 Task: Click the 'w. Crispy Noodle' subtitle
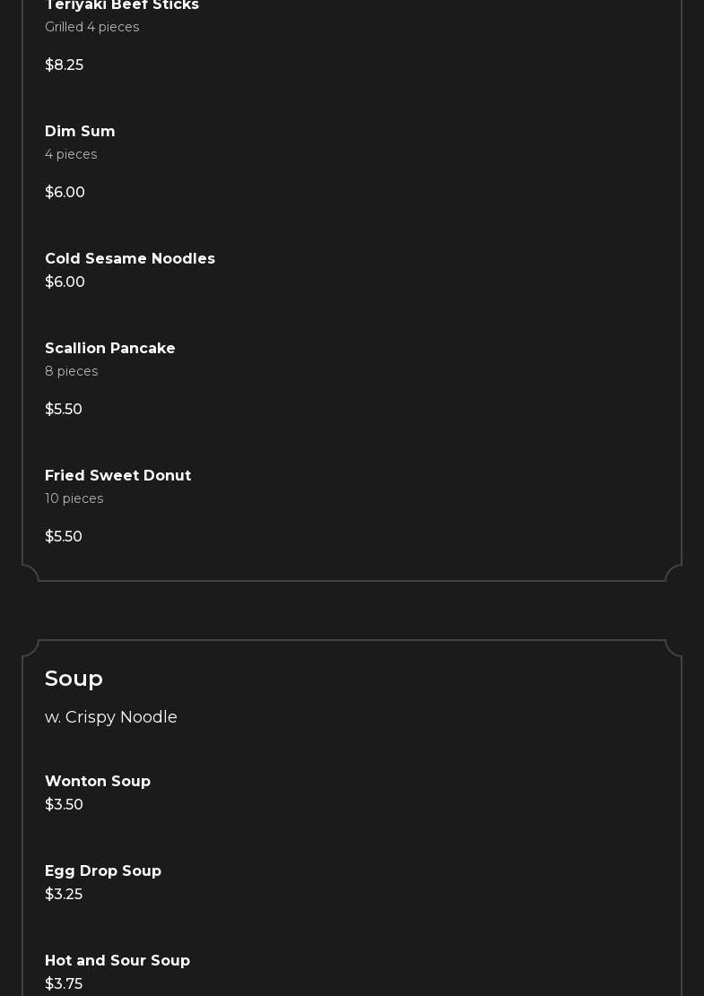tap(111, 717)
